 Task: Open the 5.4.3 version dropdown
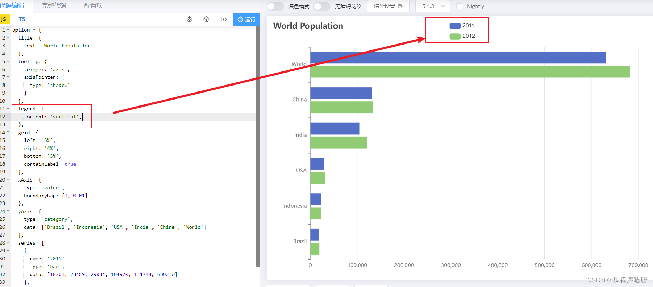tap(433, 6)
